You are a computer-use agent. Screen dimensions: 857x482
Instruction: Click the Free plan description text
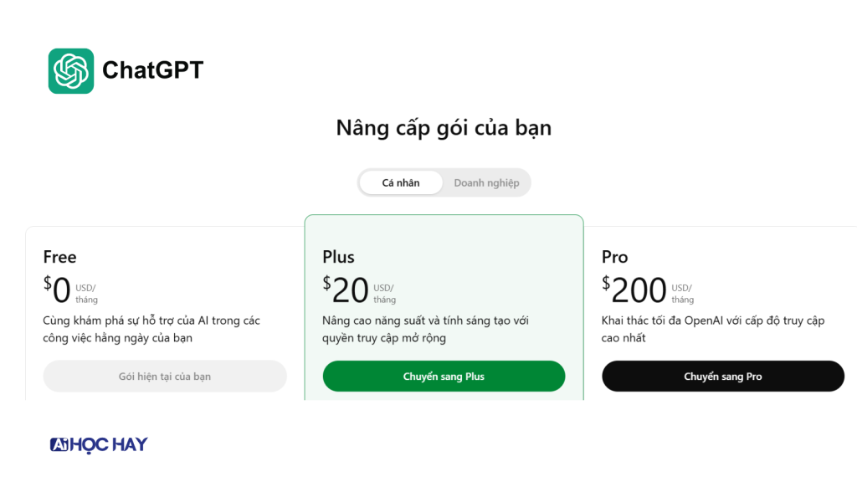pyautogui.click(x=151, y=329)
